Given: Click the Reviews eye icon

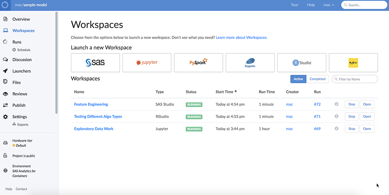Looking at the screenshot, I should pos(5,94).
